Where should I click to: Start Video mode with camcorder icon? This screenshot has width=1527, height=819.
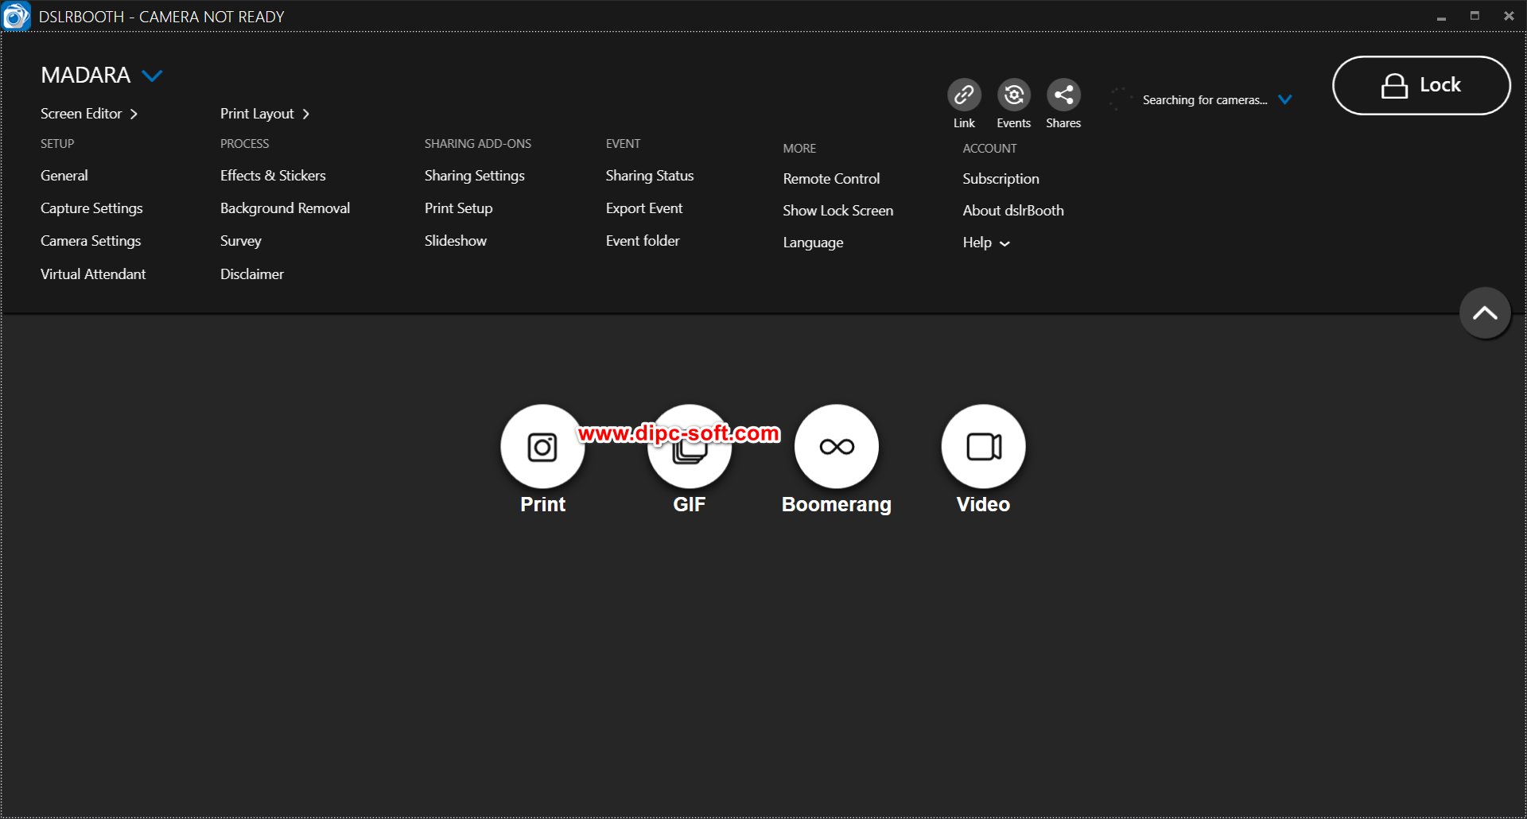click(x=984, y=447)
